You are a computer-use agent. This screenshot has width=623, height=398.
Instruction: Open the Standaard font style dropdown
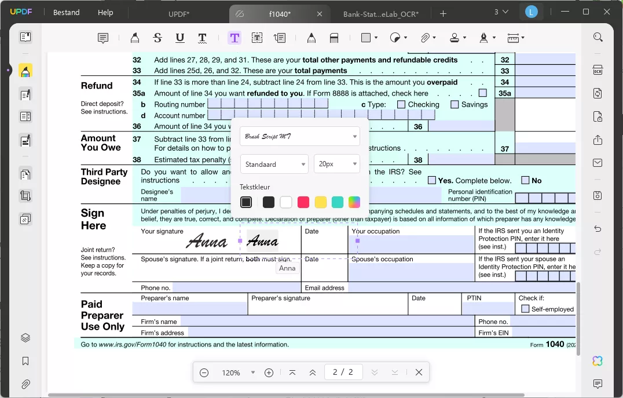pyautogui.click(x=274, y=164)
